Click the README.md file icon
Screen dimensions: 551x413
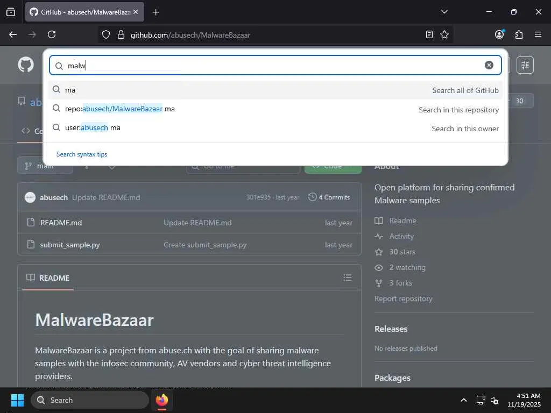click(x=31, y=222)
